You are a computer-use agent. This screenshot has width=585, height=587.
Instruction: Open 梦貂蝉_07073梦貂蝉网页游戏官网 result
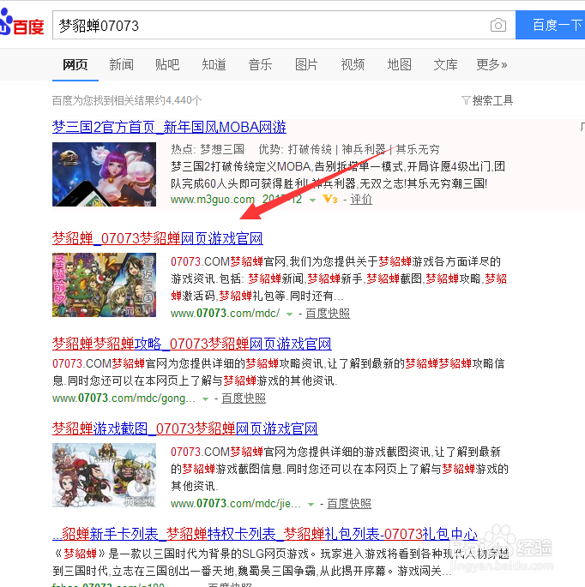point(157,238)
